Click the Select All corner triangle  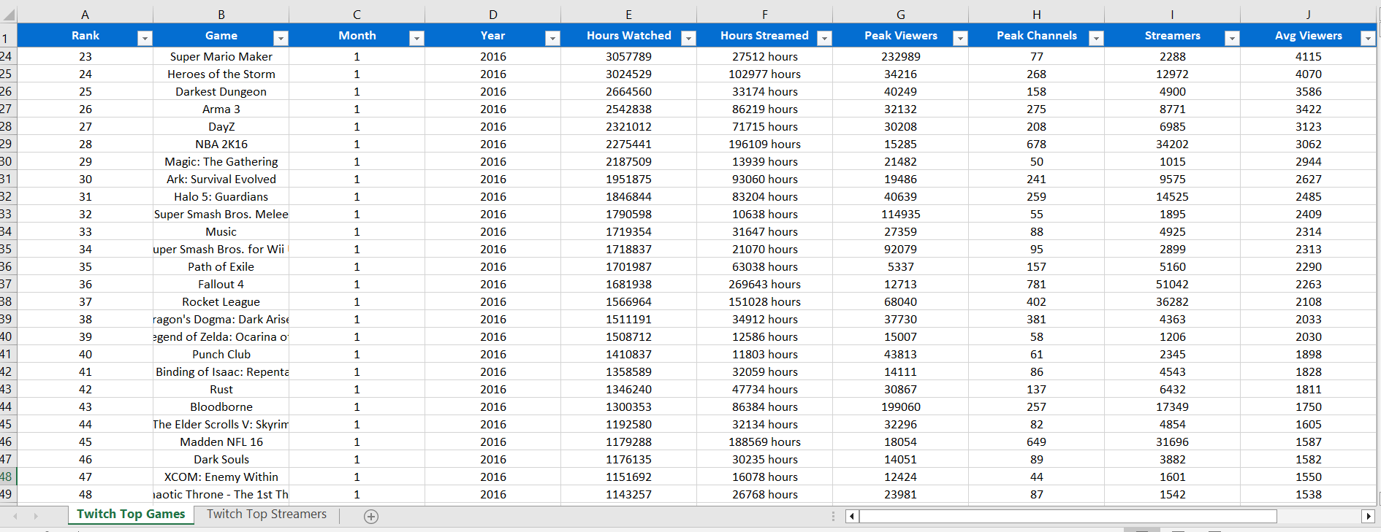click(9, 15)
